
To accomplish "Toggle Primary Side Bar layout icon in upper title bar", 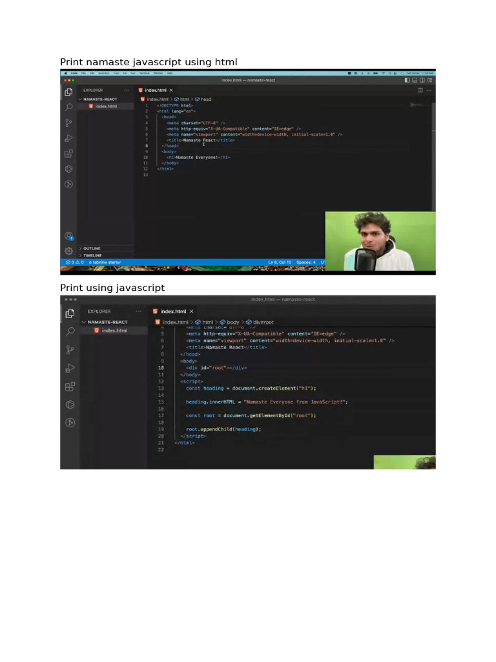I will (x=407, y=80).
